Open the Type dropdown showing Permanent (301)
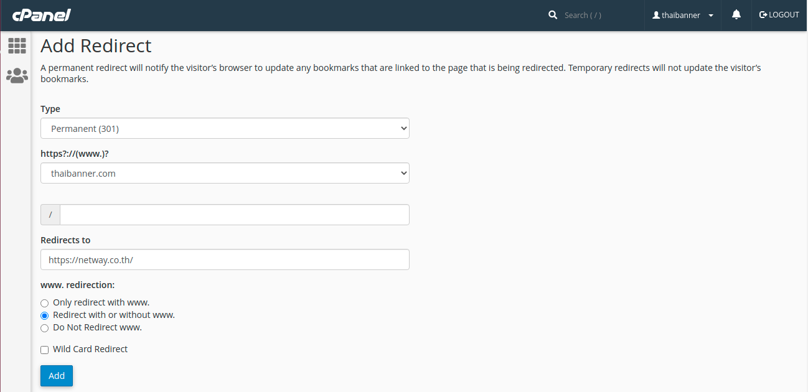Viewport: 808px width, 392px height. coord(225,129)
